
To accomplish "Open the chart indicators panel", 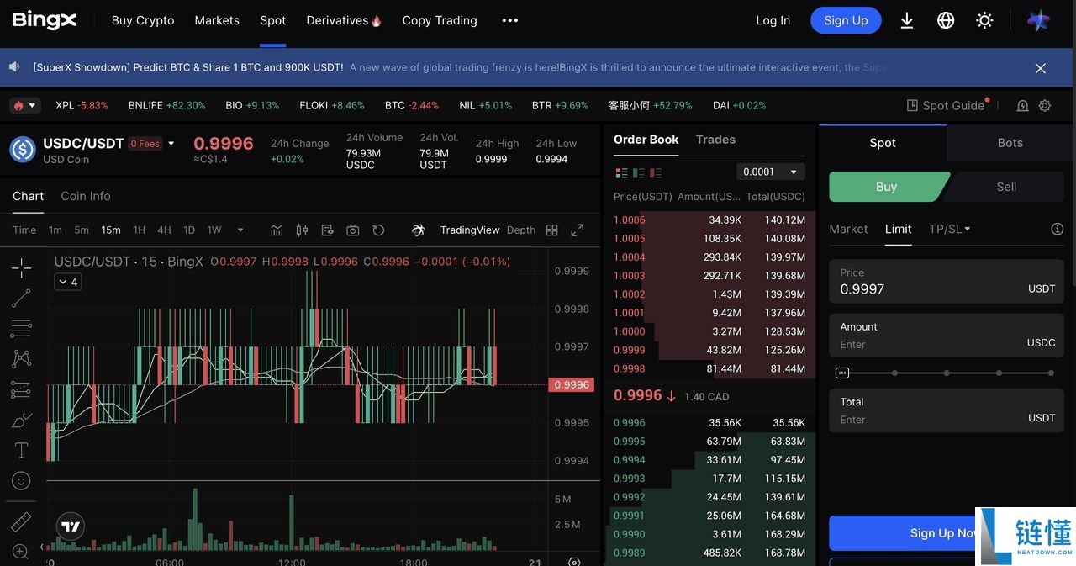I will pyautogui.click(x=277, y=230).
